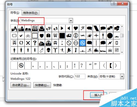The width and height of the screenshot is (137, 107).
Task: Click the help question mark button
Action: 114,4
